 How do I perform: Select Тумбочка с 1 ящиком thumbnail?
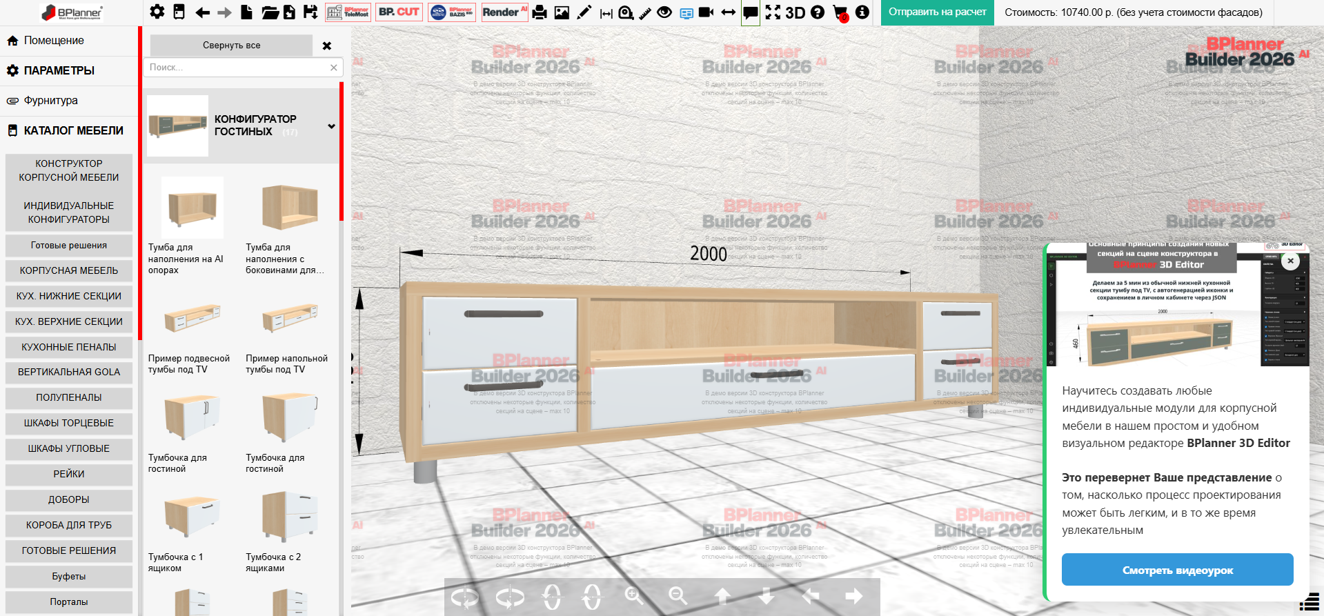[x=192, y=517]
